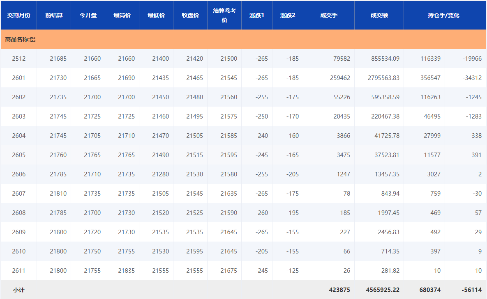This screenshot has width=487, height=299.
Task: Select the 成交额 column header
Action: (379, 15)
